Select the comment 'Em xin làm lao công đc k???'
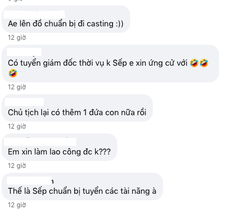The height and width of the screenshot is (211, 240). pyautogui.click(x=59, y=152)
